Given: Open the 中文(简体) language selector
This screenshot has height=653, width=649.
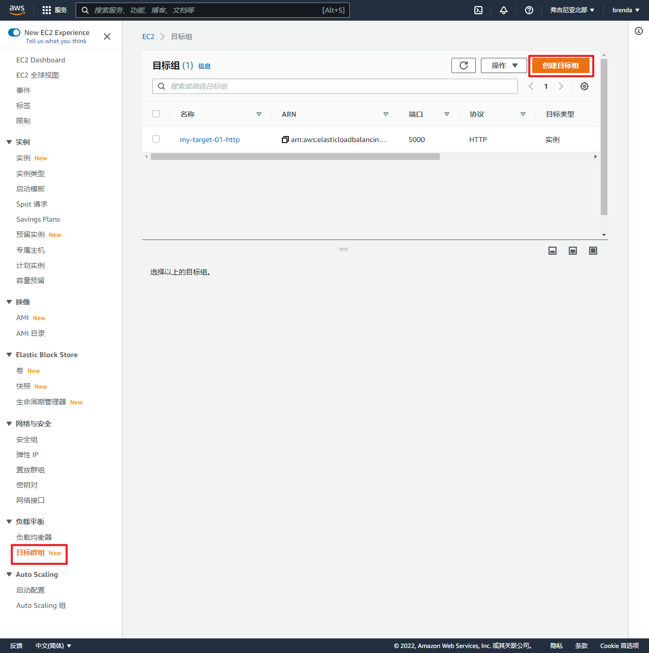Looking at the screenshot, I should pyautogui.click(x=53, y=646).
